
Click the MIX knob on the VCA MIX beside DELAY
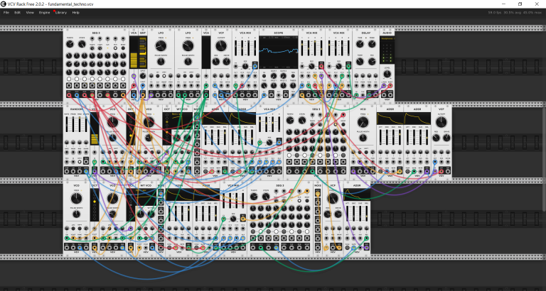click(x=339, y=65)
